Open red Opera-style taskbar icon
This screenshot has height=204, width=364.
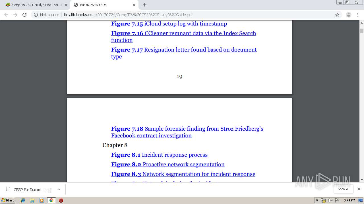(61, 200)
